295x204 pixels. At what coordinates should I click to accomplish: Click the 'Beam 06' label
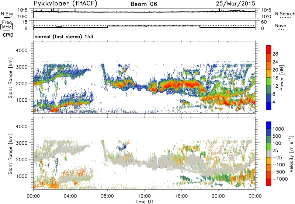point(144,4)
